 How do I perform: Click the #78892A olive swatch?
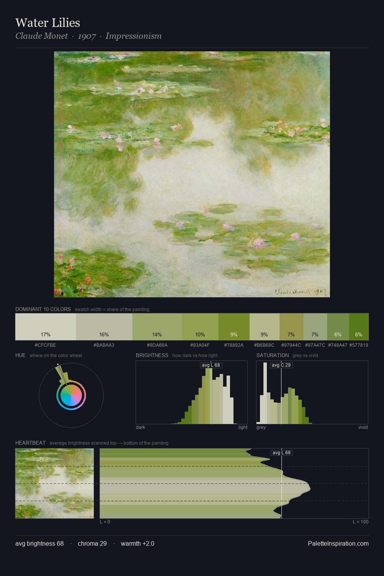(x=234, y=327)
